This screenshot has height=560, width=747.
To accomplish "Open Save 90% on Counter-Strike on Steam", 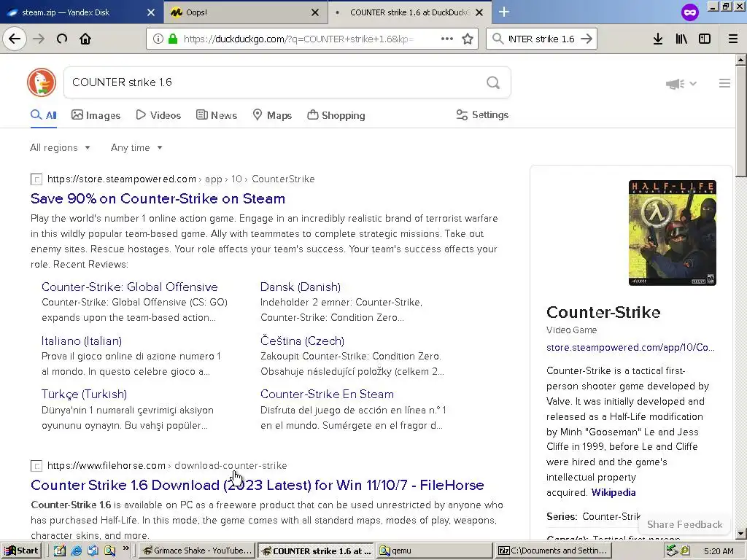I will (x=158, y=198).
